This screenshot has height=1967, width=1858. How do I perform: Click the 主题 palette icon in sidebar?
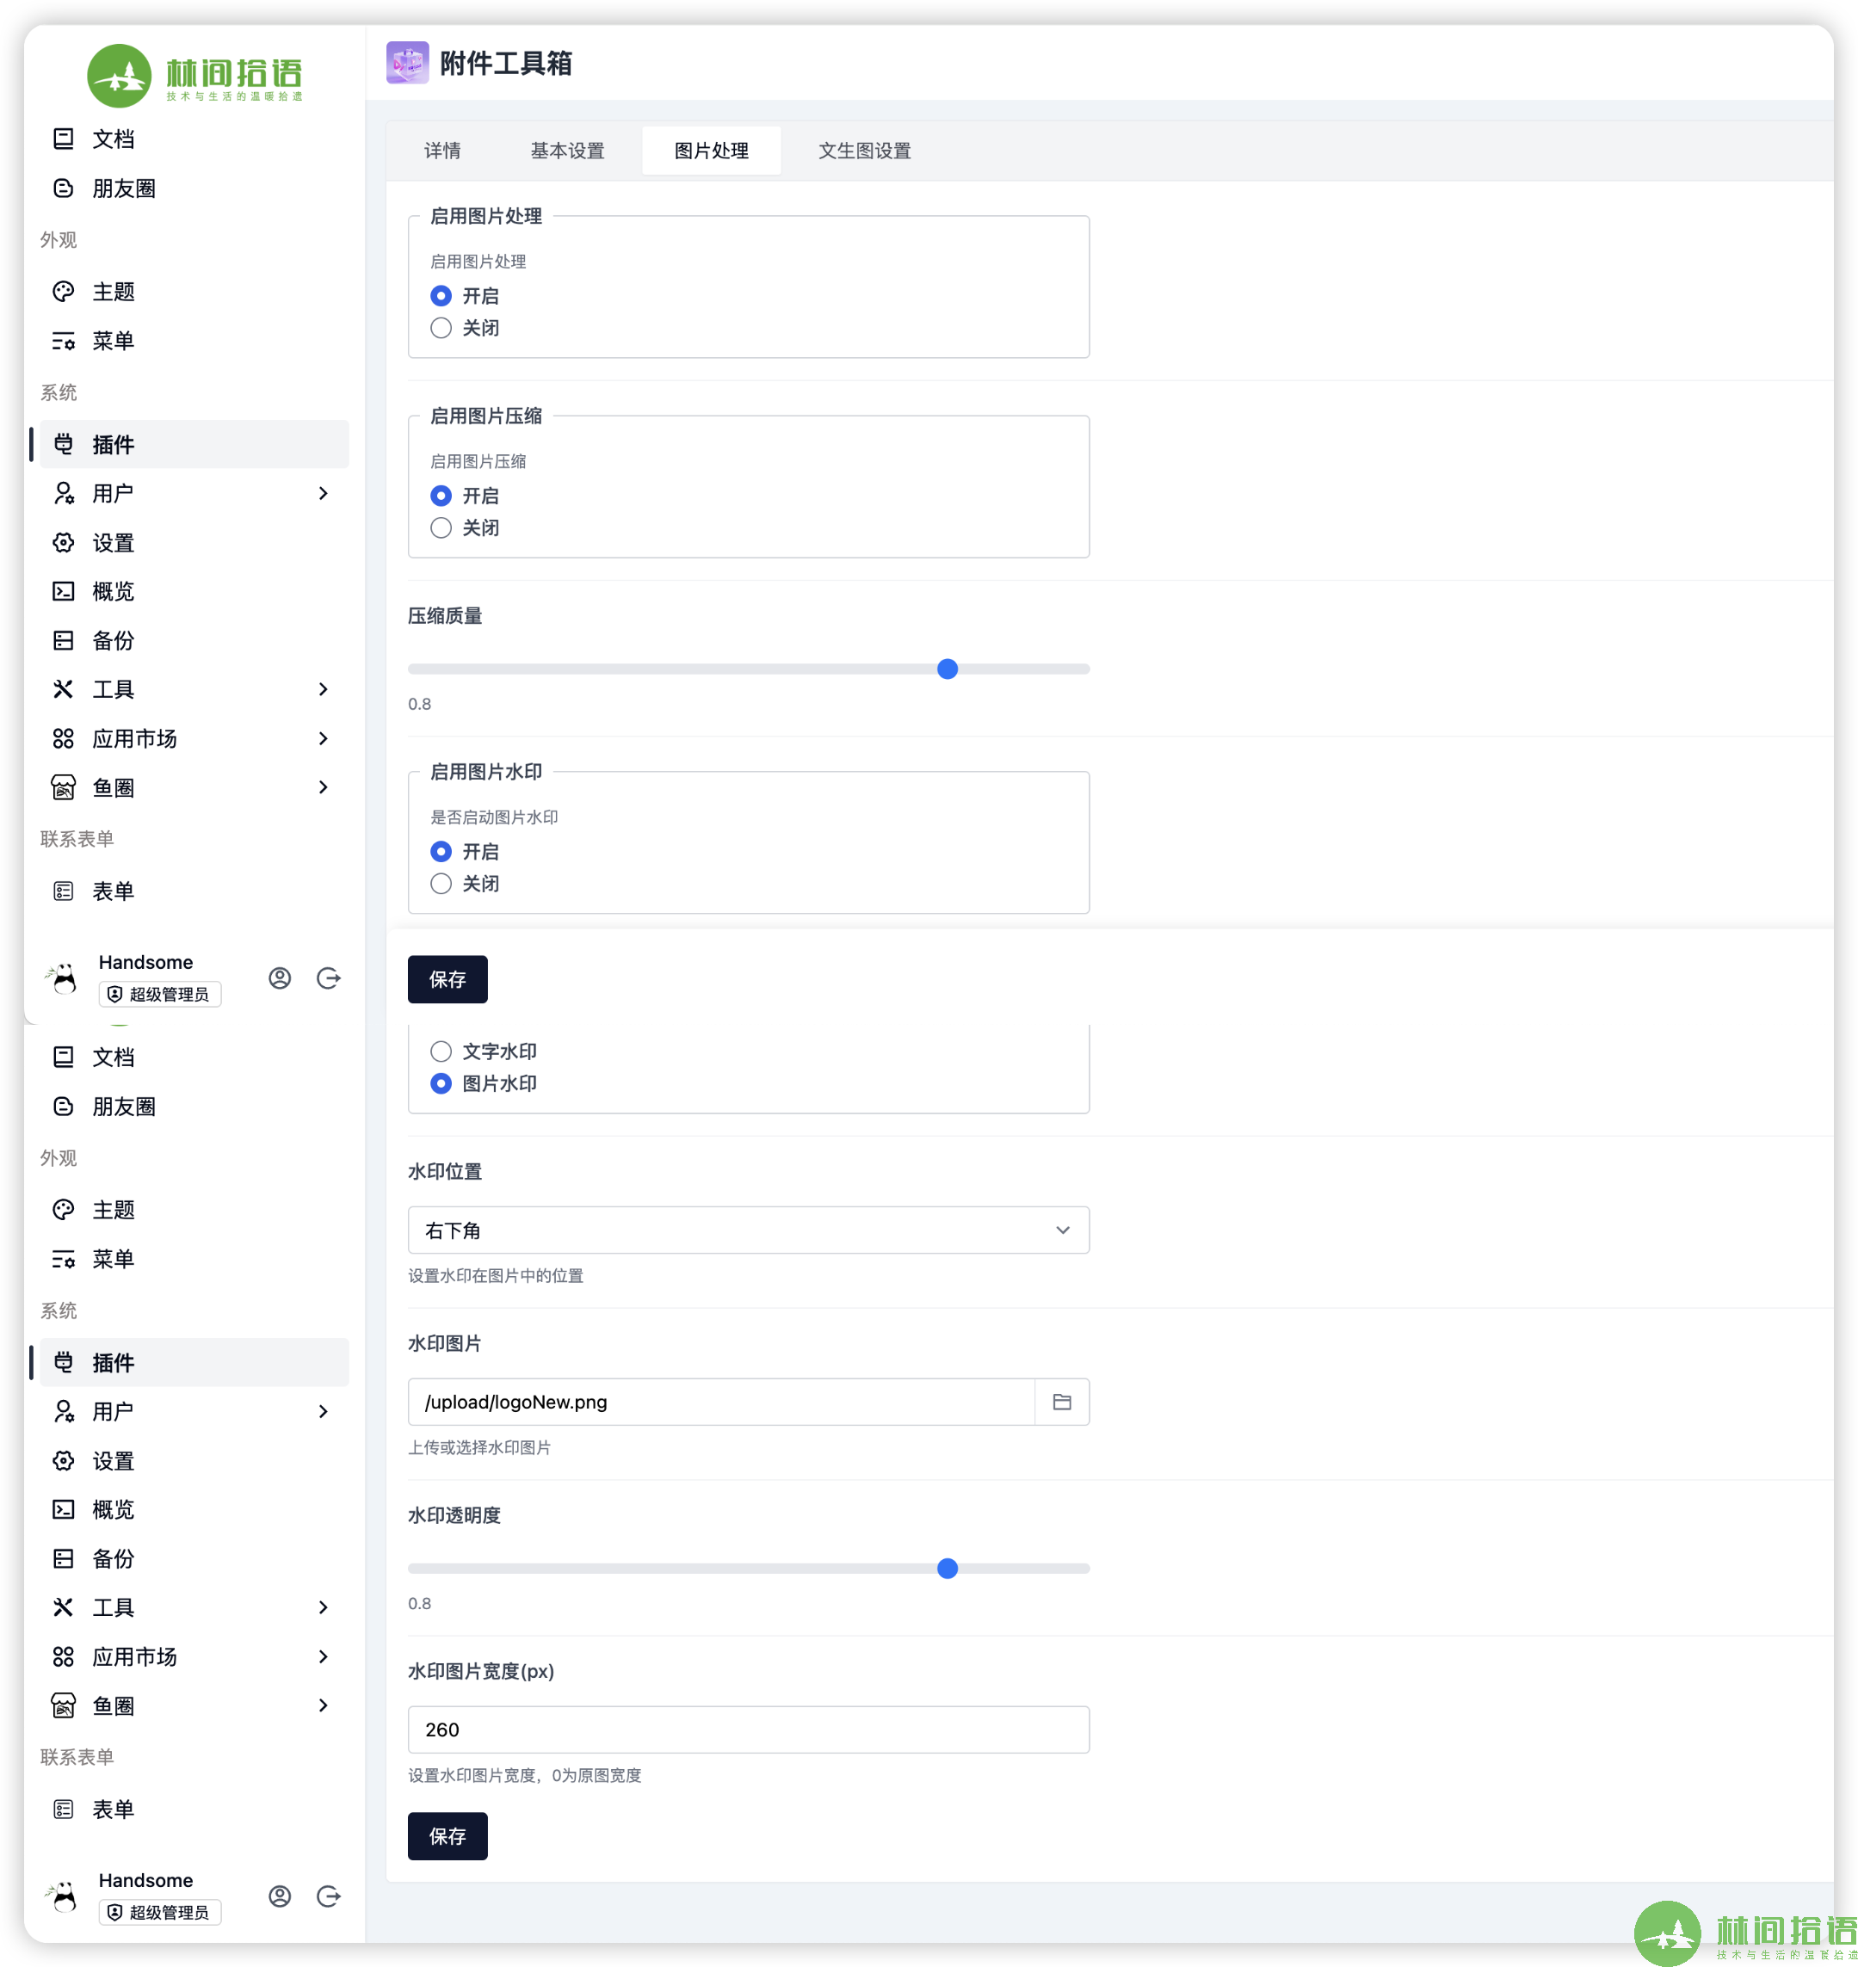[x=64, y=291]
